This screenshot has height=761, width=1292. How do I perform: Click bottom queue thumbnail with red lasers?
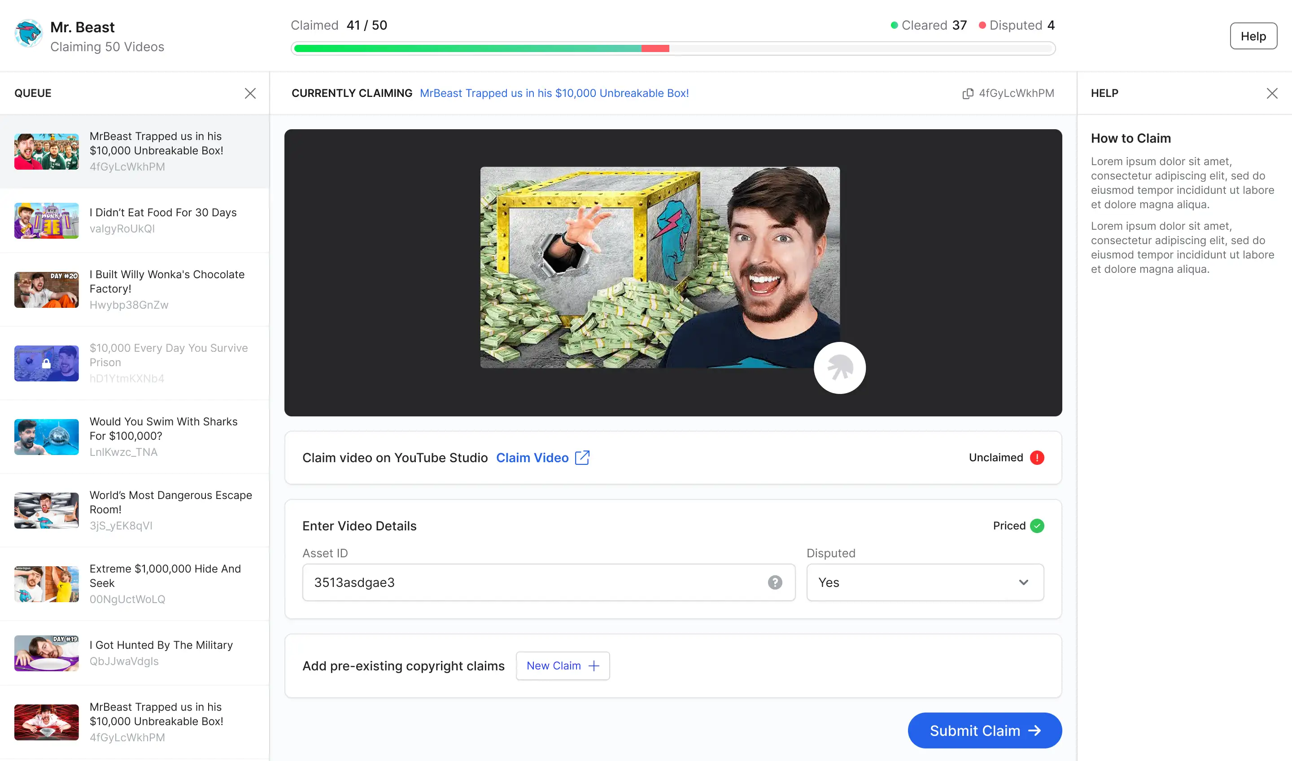click(47, 722)
